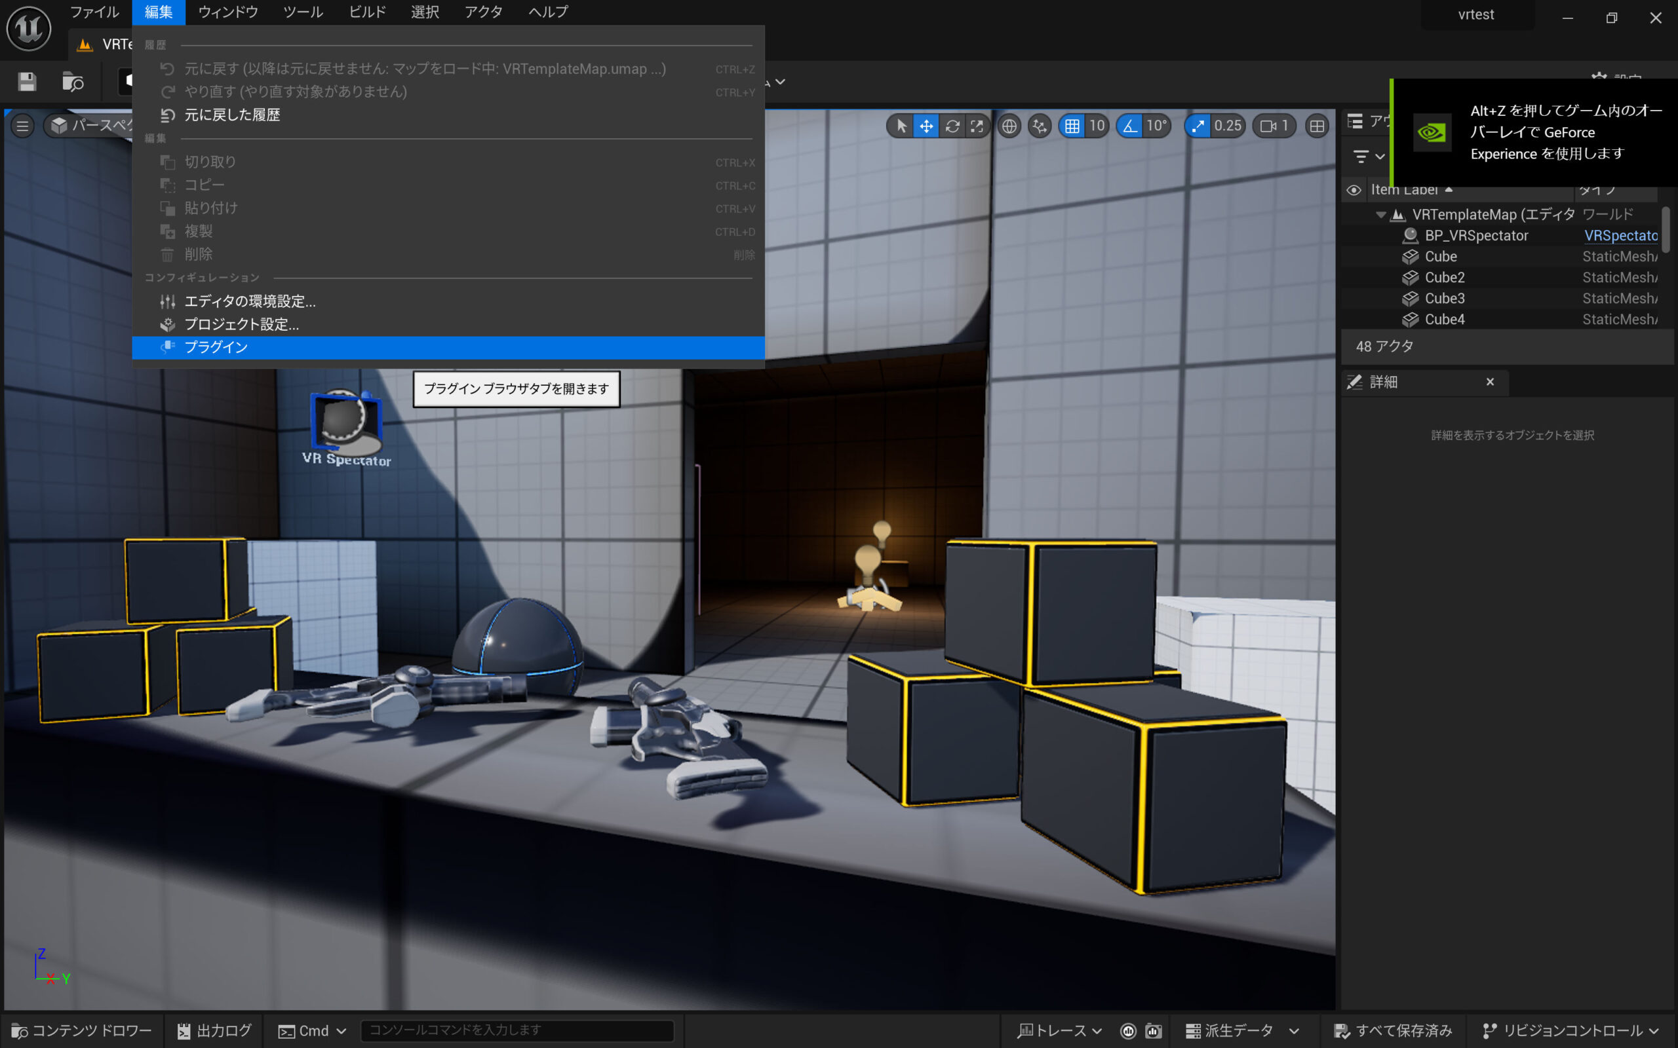1678x1048 pixels.
Task: Click the console command input field
Action: pos(517,1031)
